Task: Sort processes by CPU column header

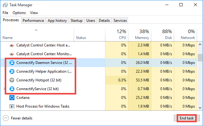Action: pos(117,35)
